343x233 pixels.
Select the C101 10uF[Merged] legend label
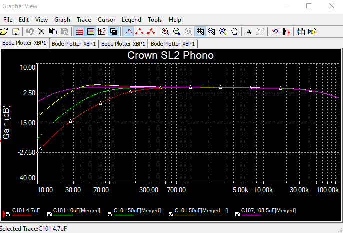(77, 210)
